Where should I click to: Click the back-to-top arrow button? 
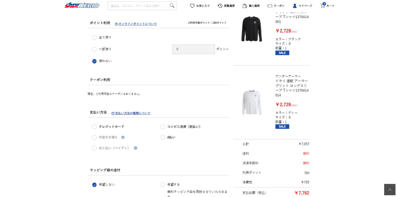tap(390, 190)
